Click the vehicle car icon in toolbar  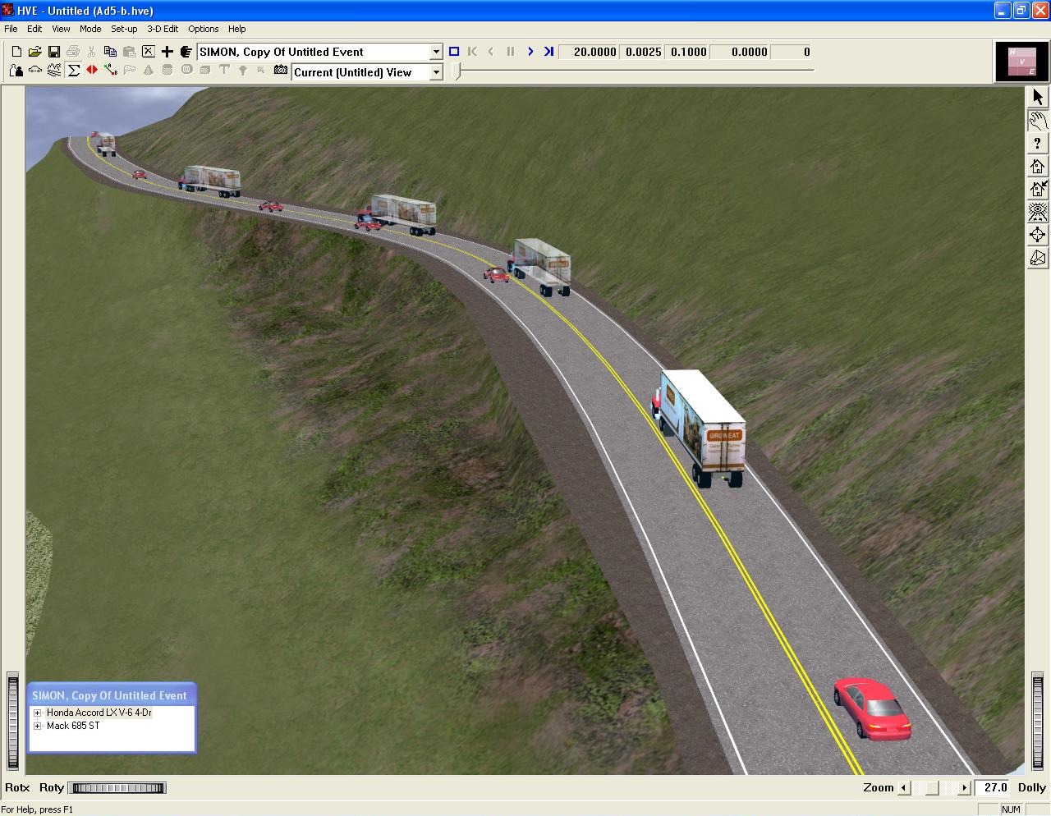[35, 71]
